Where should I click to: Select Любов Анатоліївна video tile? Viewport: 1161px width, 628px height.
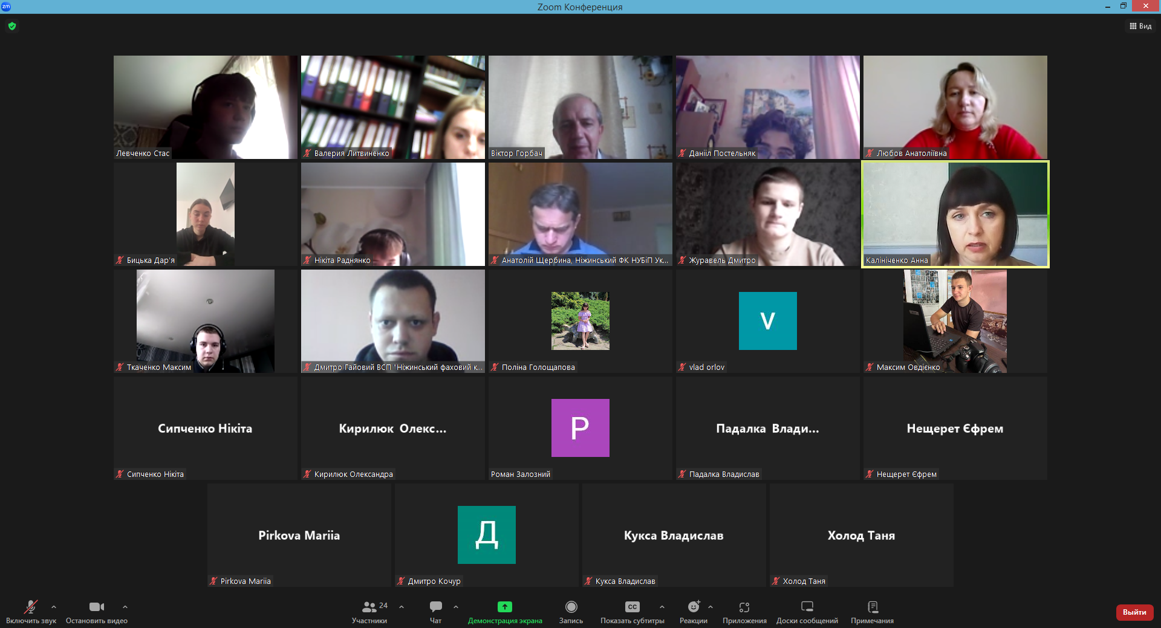[955, 108]
